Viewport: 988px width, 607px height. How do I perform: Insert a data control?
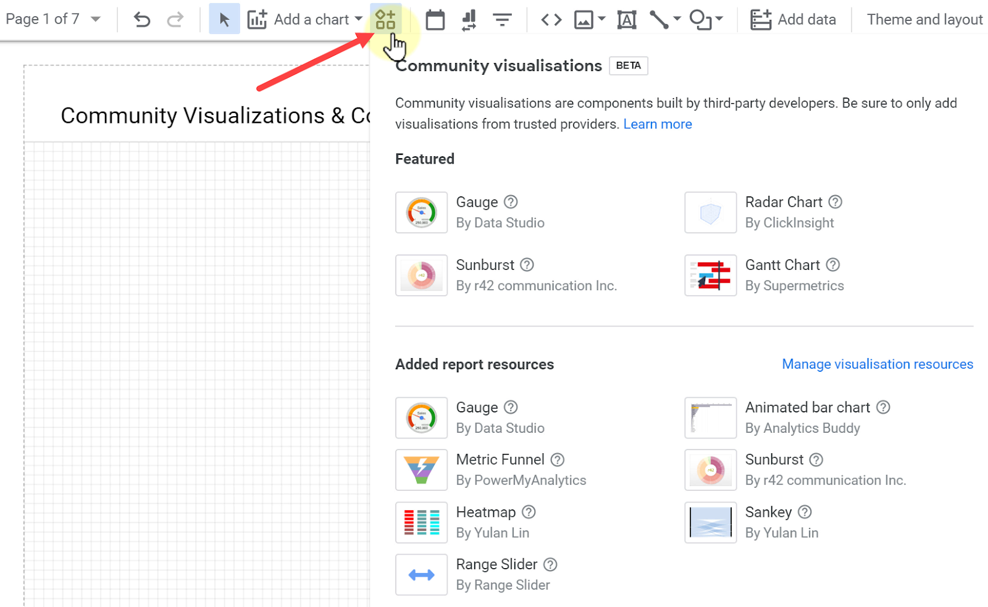469,20
